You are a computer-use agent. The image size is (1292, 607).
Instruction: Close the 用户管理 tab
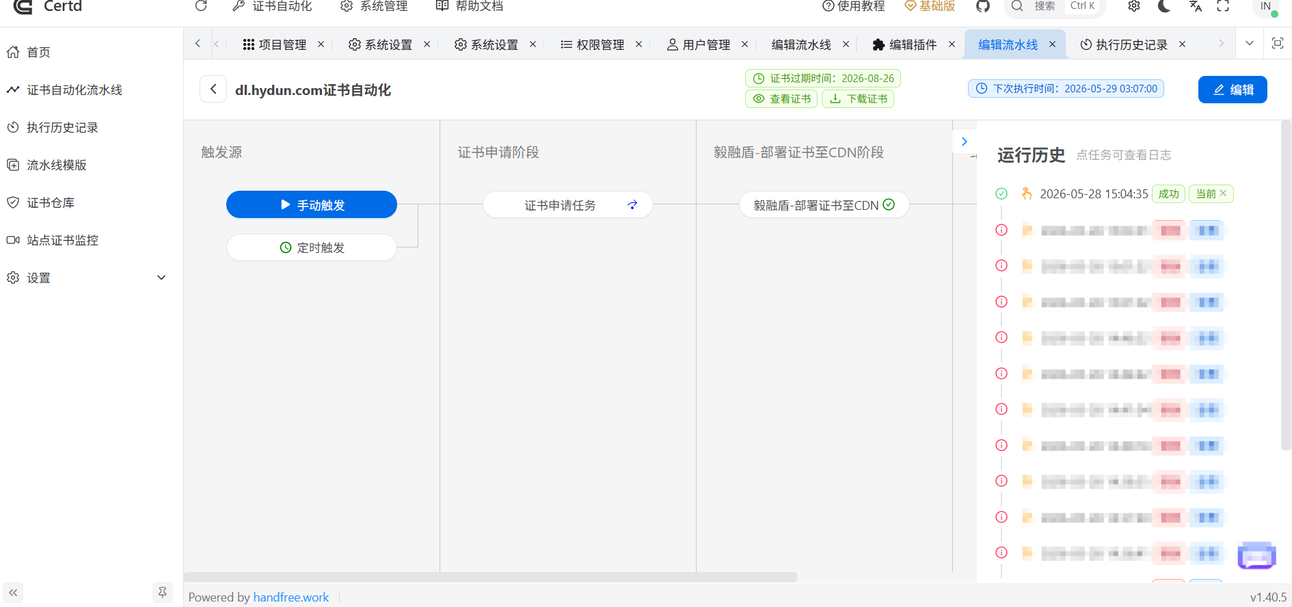745,44
